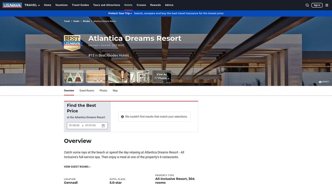Image resolution: width=332 pixels, height=187 pixels.
Task: Expand the TRAVEL navigation dropdown
Action: point(32,5)
